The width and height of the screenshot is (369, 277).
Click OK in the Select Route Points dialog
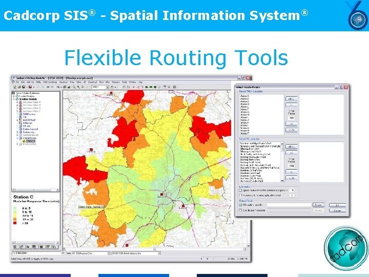point(337,205)
